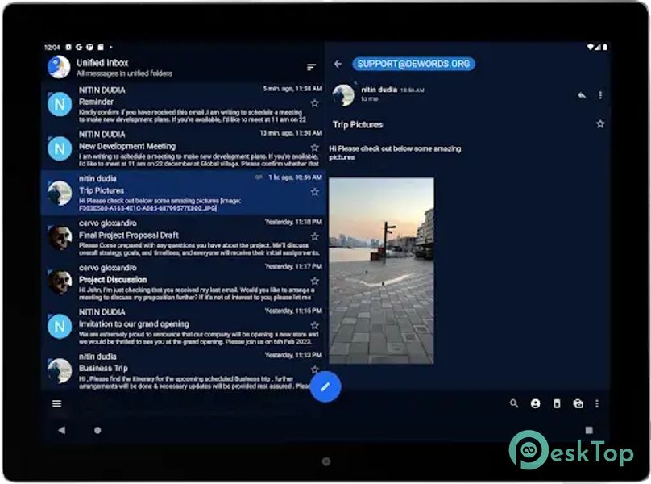Open the hamburger navigation menu
This screenshot has width=651, height=484.
[x=57, y=404]
